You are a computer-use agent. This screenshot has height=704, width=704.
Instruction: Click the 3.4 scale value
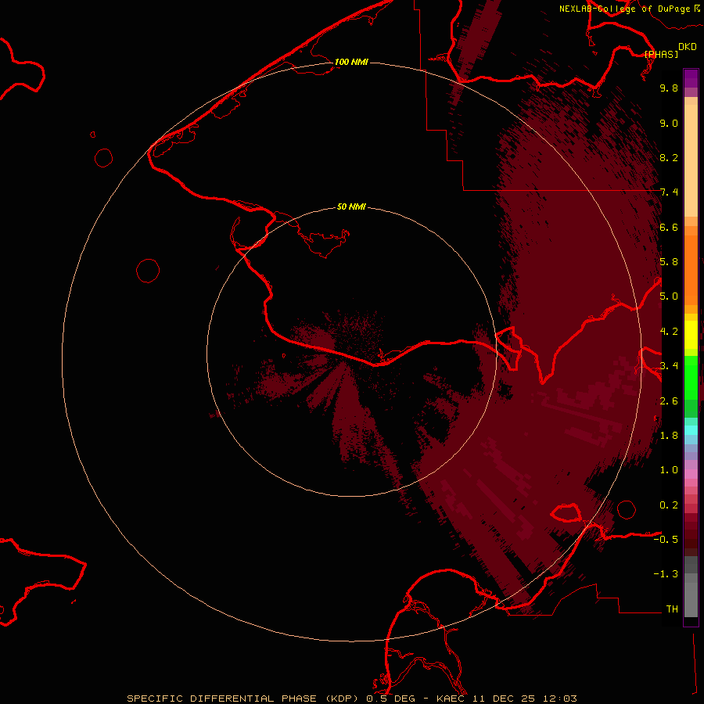click(x=669, y=365)
